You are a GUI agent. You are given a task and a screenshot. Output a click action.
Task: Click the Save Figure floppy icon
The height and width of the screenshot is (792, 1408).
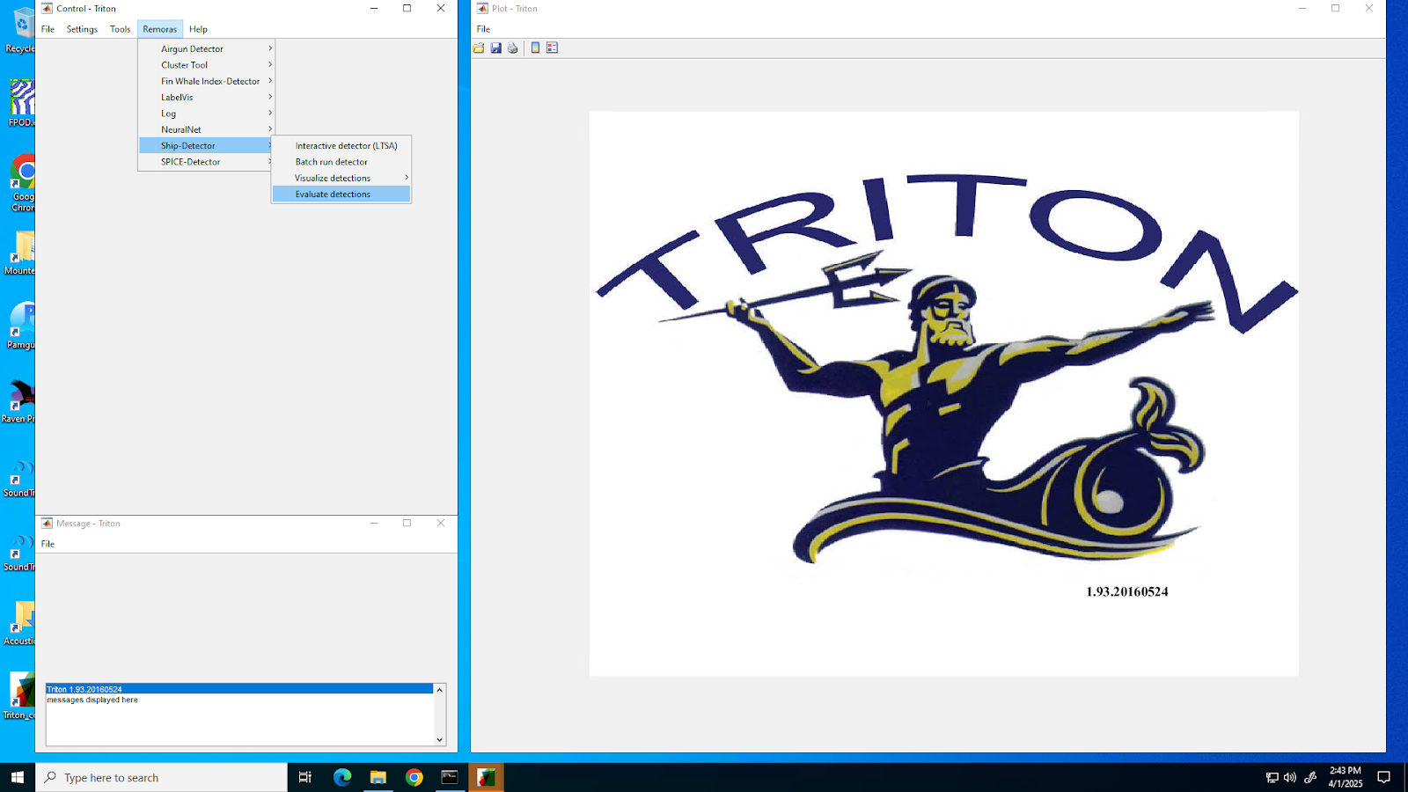point(496,48)
